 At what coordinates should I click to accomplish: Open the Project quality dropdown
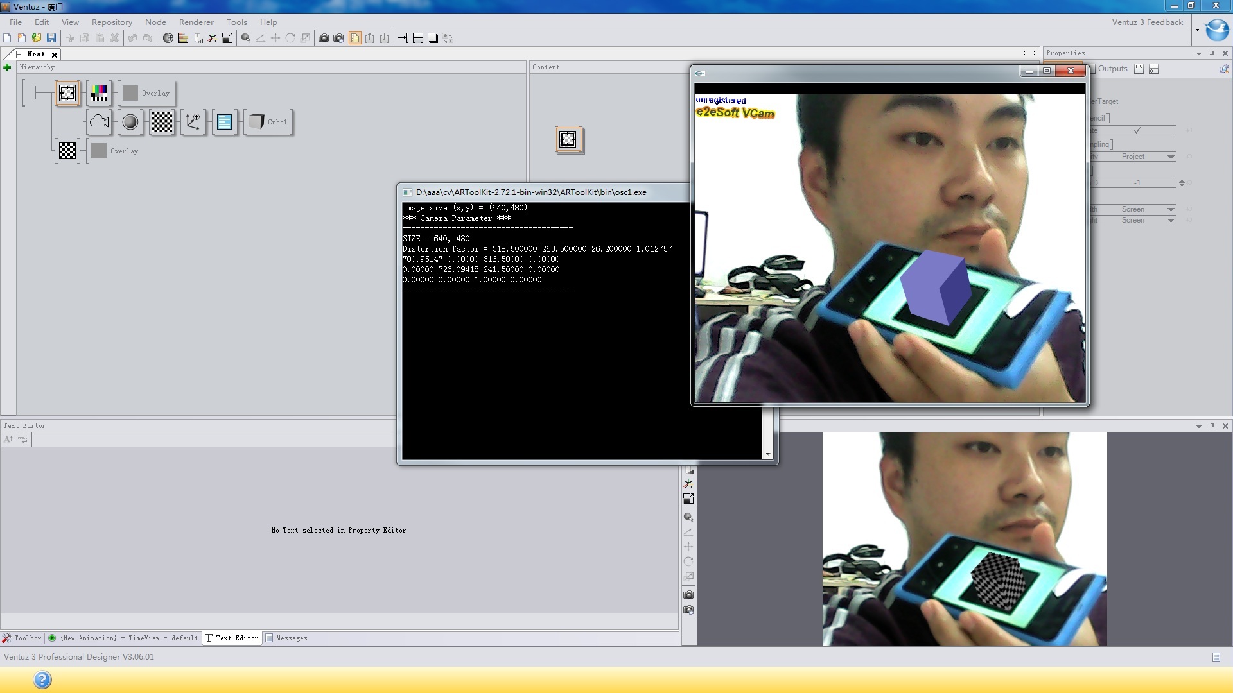point(1171,157)
